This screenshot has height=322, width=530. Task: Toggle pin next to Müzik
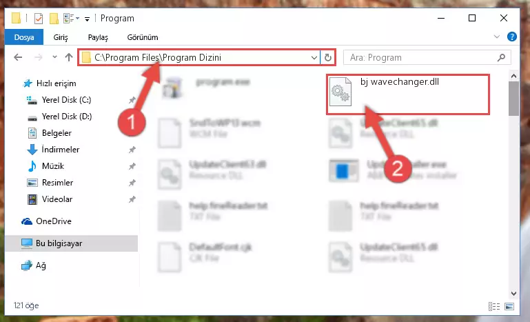click(x=132, y=166)
